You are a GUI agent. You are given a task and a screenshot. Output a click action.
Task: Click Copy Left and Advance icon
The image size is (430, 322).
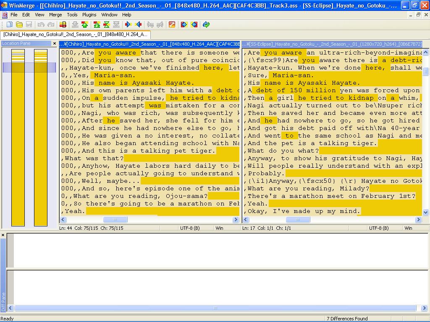pos(160,25)
